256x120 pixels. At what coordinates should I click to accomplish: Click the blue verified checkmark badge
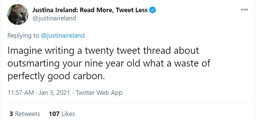(x=153, y=10)
